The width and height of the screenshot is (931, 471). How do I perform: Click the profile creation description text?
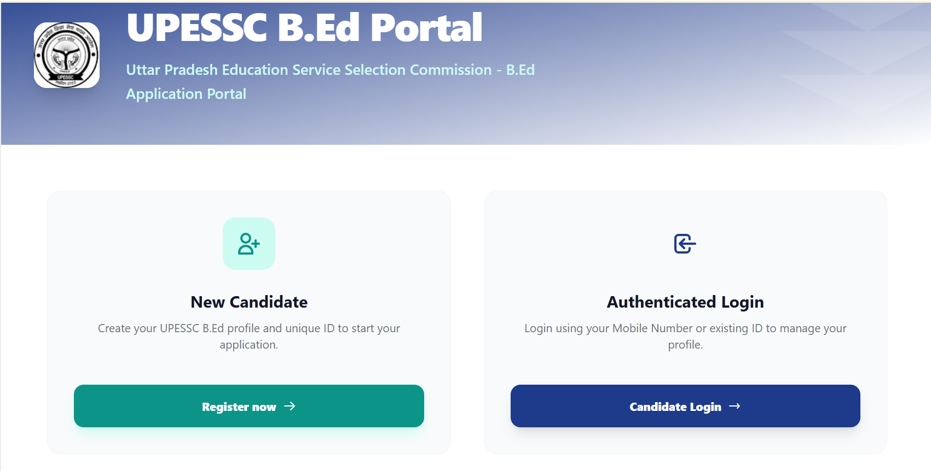[x=248, y=336]
